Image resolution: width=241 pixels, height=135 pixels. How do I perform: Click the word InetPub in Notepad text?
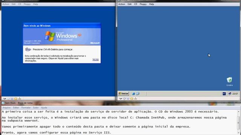[x=157, y=117]
